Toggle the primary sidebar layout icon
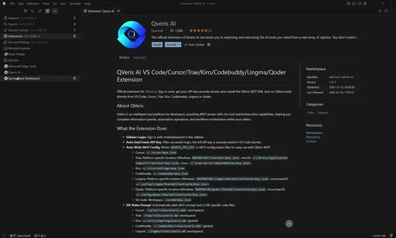The image size is (396, 238). point(348,3)
